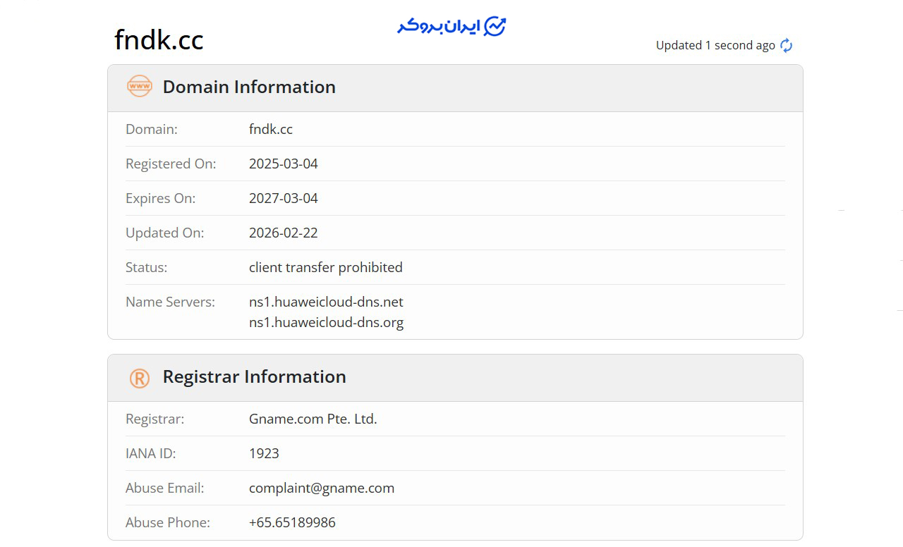
Task: Click the Name Servers: label
Action: tap(170, 302)
